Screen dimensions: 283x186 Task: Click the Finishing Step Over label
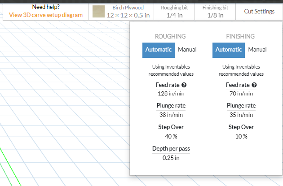[x=241, y=127]
